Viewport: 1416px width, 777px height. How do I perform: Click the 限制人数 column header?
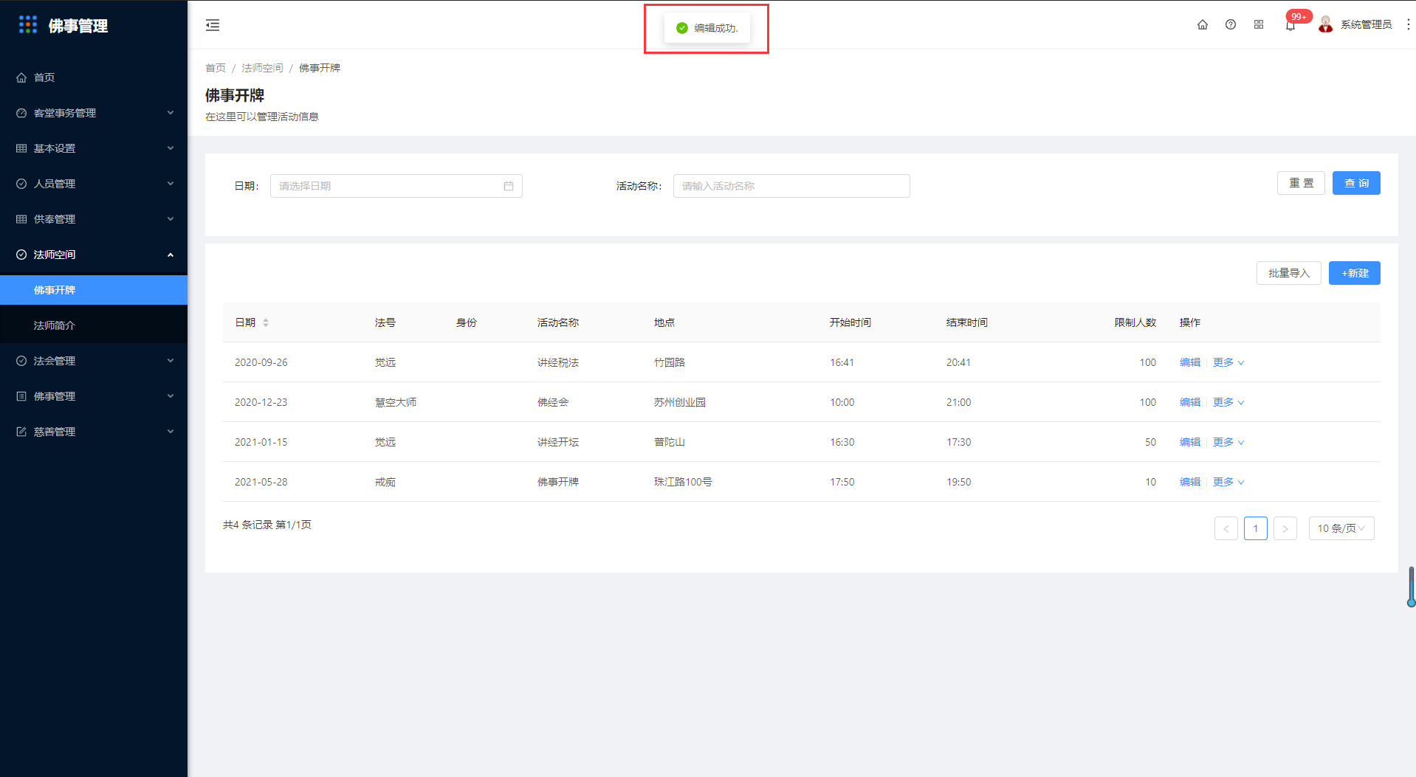click(x=1135, y=322)
